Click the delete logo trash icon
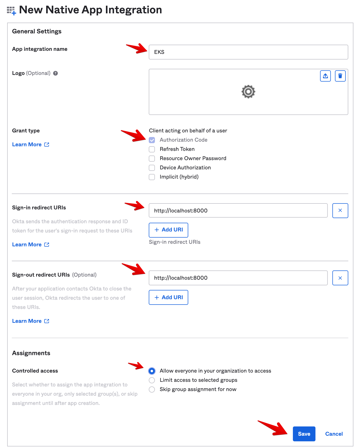 click(x=340, y=76)
